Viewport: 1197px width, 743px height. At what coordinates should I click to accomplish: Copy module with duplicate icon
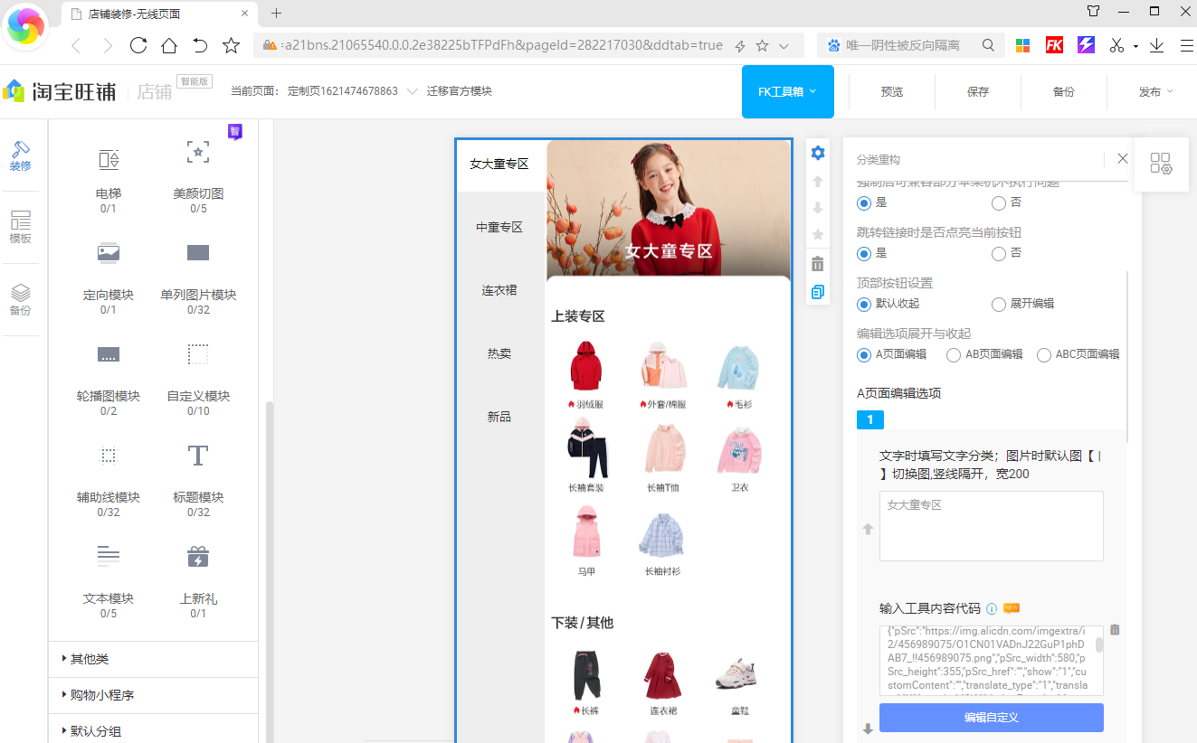click(x=818, y=292)
